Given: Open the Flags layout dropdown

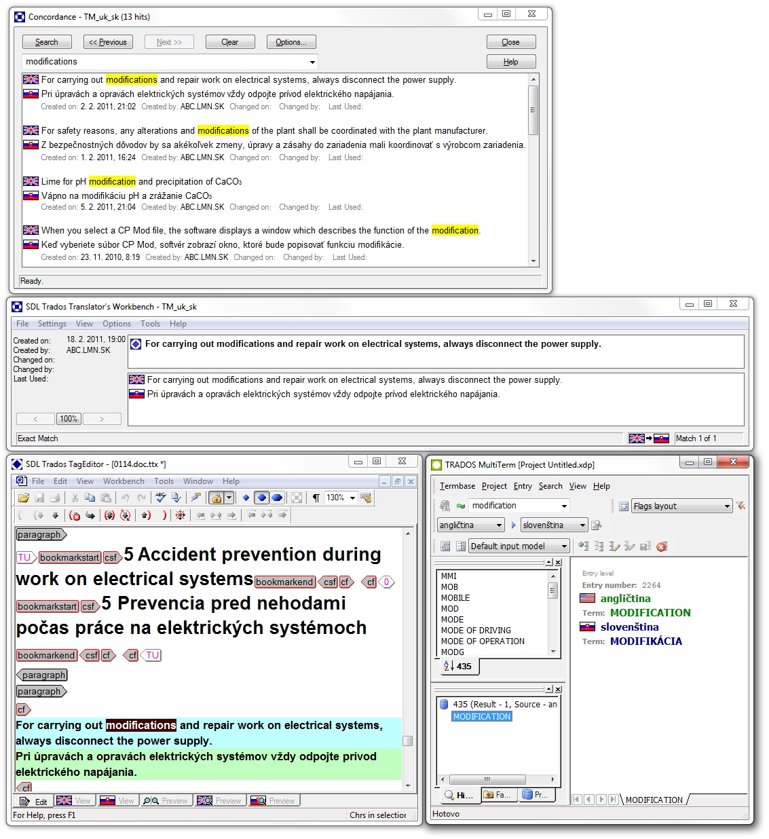Looking at the screenshot, I should point(727,506).
